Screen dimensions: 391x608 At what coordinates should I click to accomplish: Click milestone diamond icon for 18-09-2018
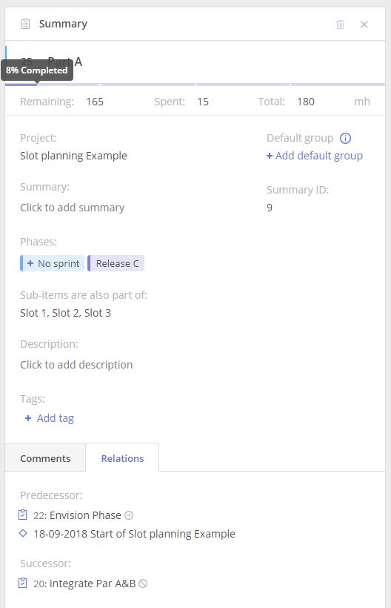point(23,534)
